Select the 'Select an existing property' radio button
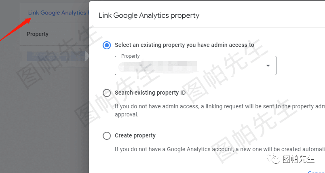325x173 pixels. tap(107, 45)
